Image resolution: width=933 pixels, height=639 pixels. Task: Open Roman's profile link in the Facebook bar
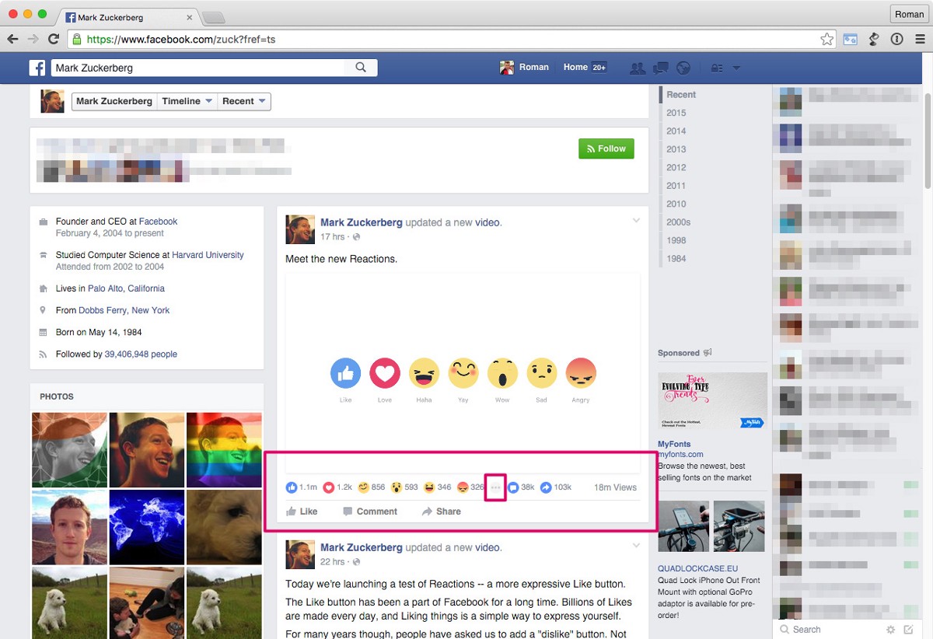[x=524, y=68]
